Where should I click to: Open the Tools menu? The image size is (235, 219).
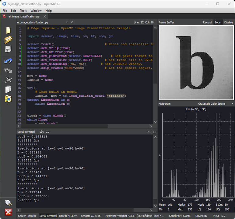23,11
